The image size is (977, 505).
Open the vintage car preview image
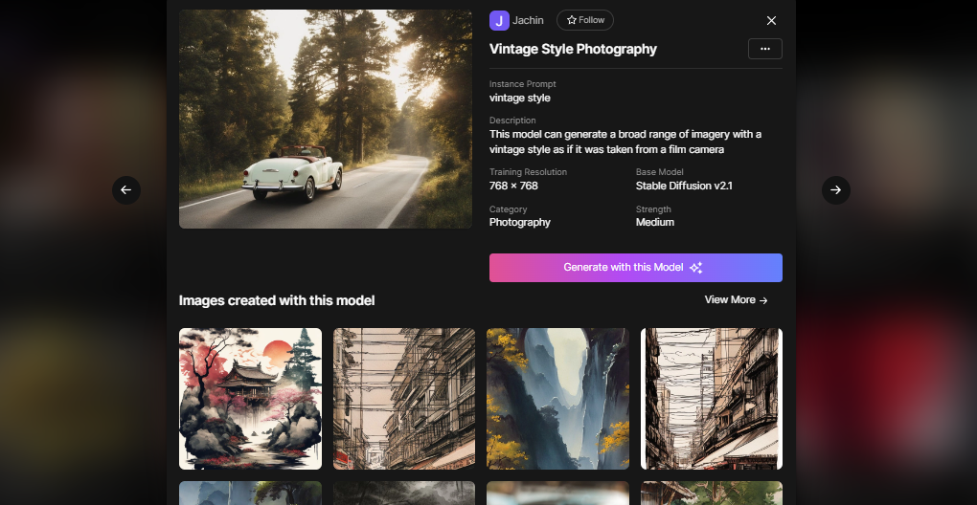tap(326, 119)
